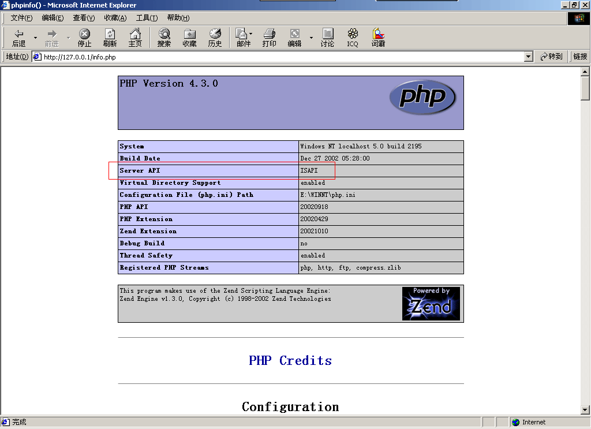Expand the address bar dropdown arrow
Viewport: 591px width, 429px height.
(x=528, y=57)
